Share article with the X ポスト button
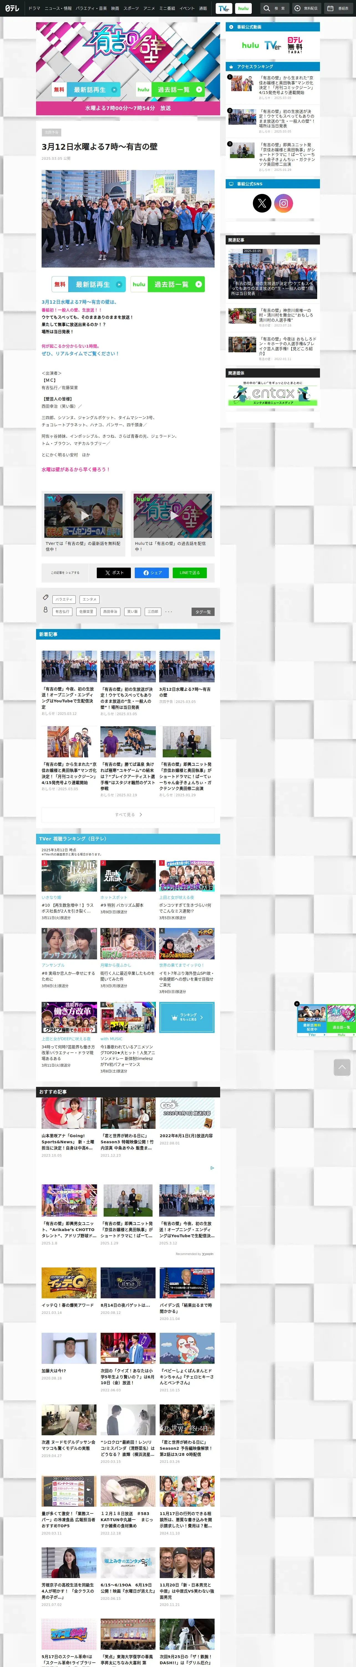The height and width of the screenshot is (1667, 356). tap(114, 573)
